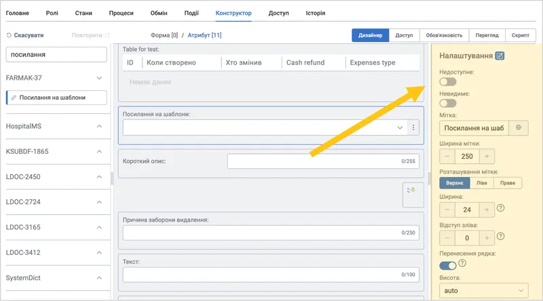Open three-dot menu of Посилання на шаблони field

413,127
